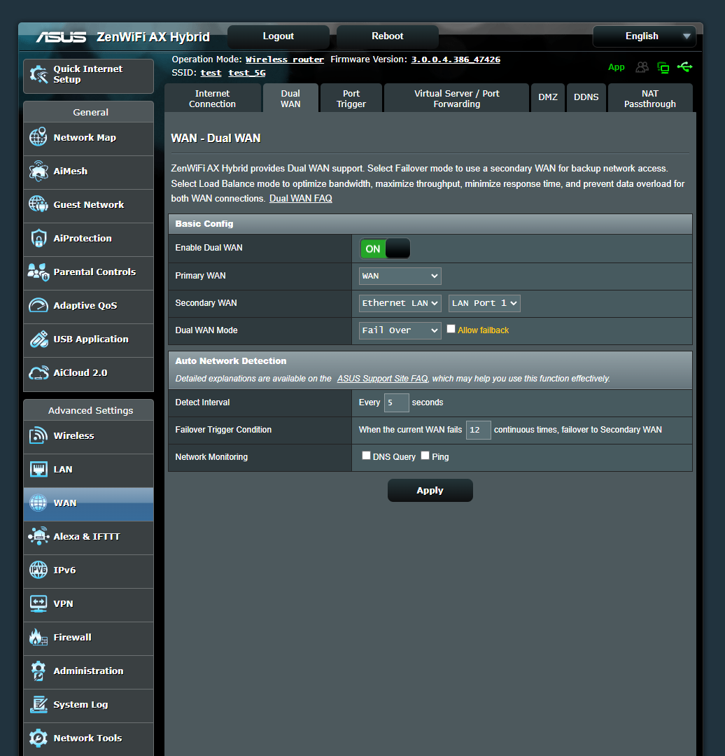The image size is (725, 756).
Task: Open the Dual WAN FAQ link
Action: click(x=300, y=198)
